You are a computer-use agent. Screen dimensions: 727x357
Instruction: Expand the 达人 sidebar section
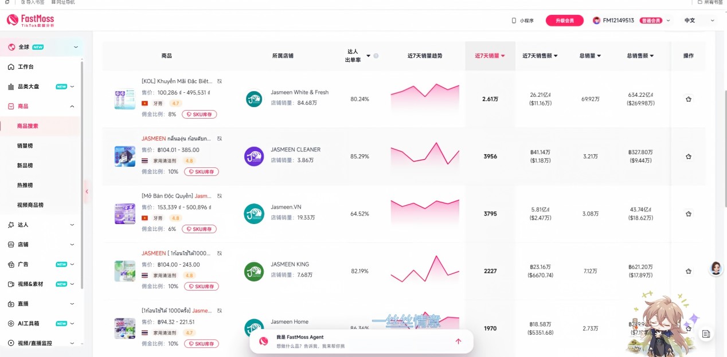pos(42,225)
